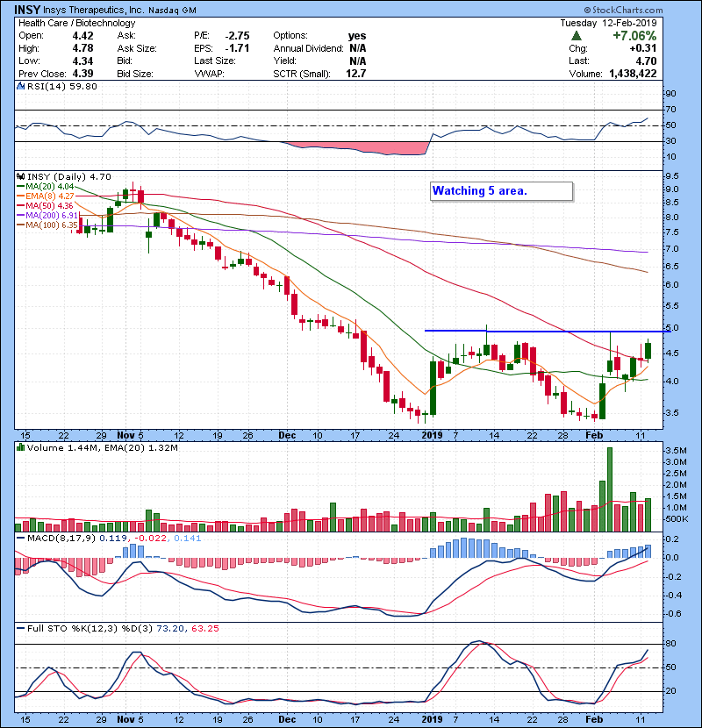Viewport: 702px width, 728px height.
Task: Click the 'Feb' label on the bottom axis
Action: click(x=594, y=719)
